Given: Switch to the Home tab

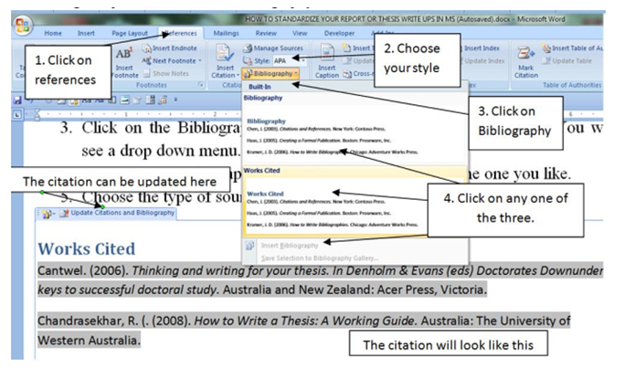Looking at the screenshot, I should (53, 33).
